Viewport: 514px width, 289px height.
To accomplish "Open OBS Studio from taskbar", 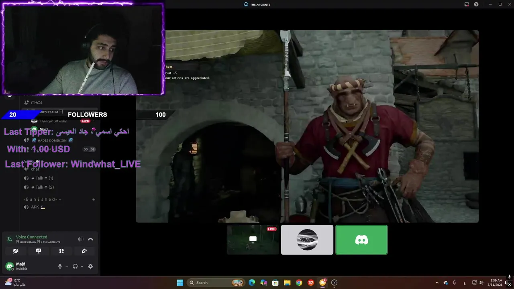I will point(334,283).
